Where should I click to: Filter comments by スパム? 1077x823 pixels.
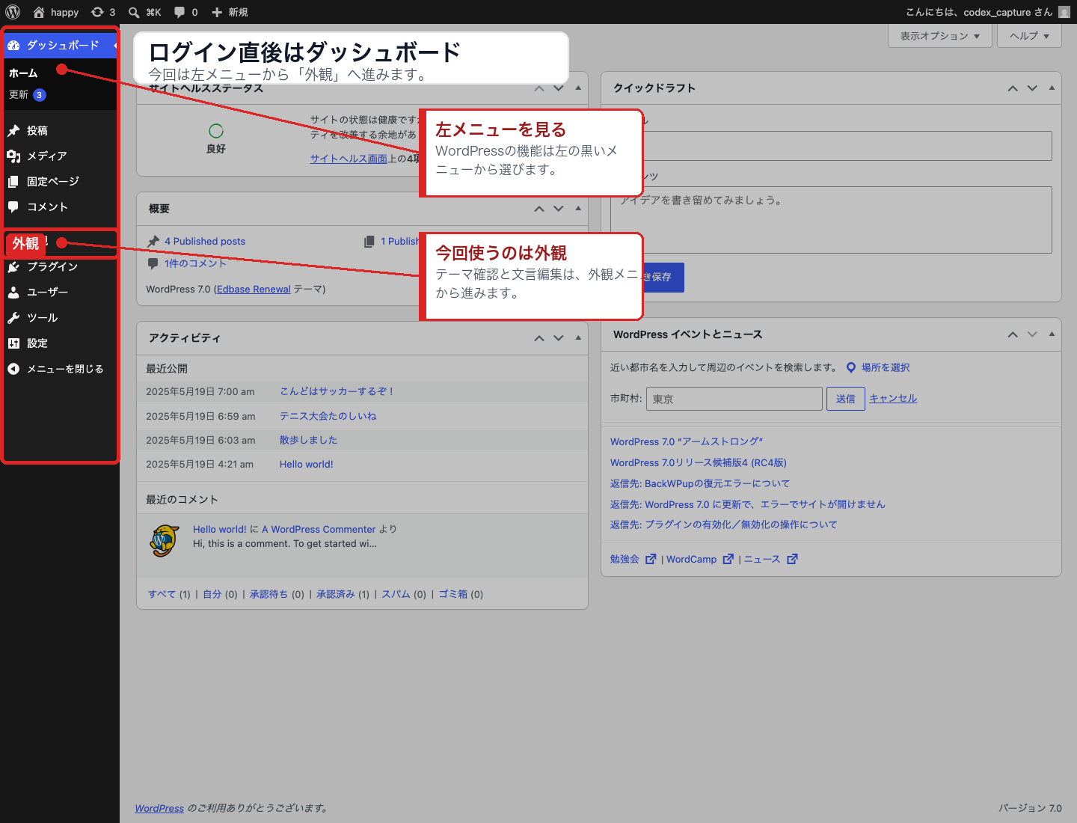tap(396, 594)
